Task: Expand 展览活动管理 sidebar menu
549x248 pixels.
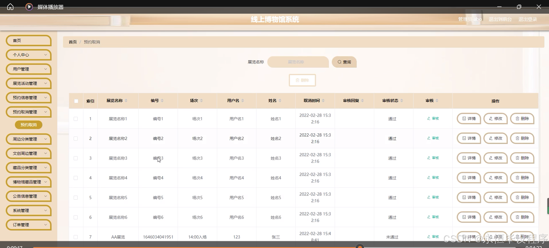Action: [29, 83]
